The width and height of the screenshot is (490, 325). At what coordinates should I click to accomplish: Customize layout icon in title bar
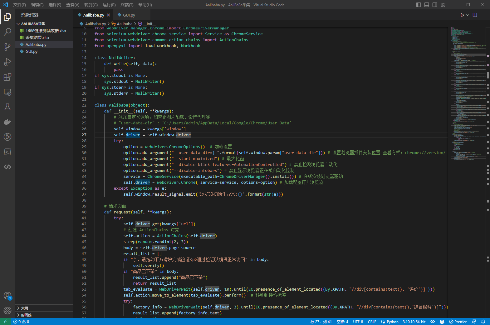tap(443, 5)
